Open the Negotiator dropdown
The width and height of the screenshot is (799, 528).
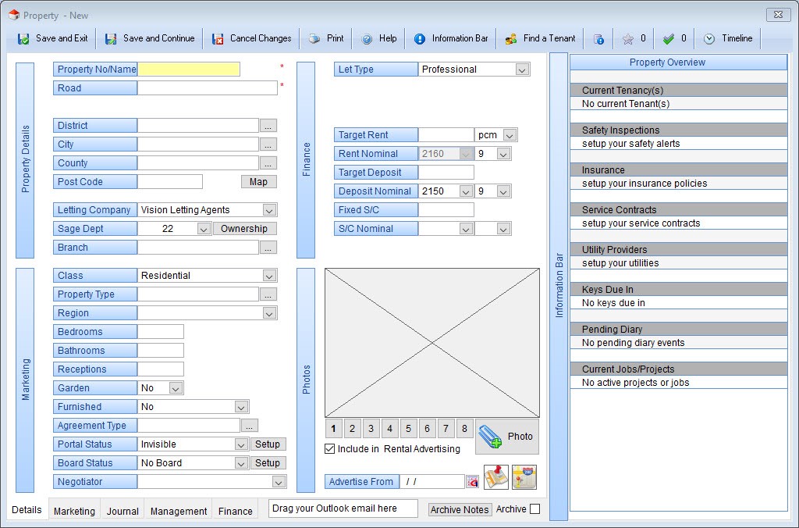click(x=279, y=482)
